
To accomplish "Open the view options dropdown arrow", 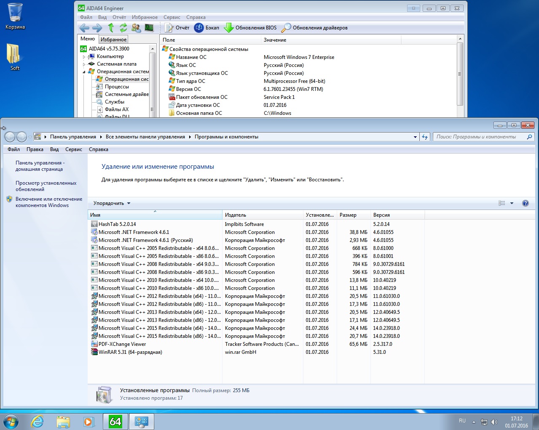I will pos(512,203).
